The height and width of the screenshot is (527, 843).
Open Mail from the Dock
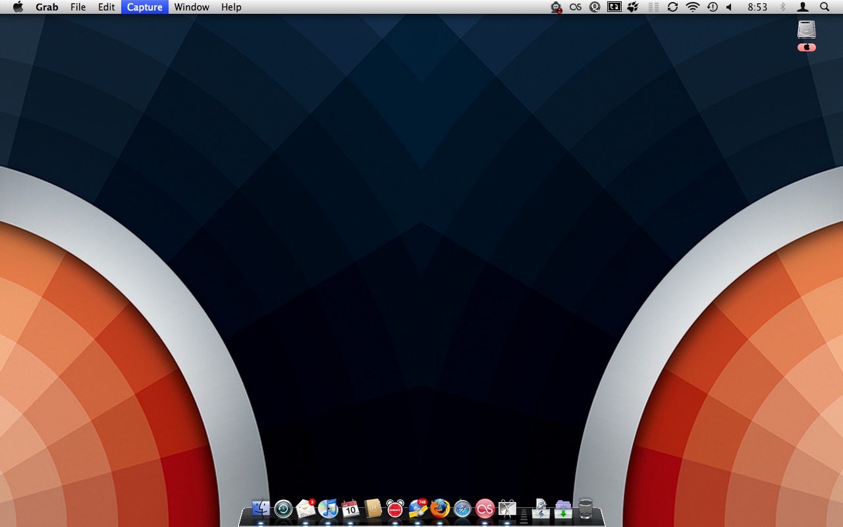coord(306,508)
